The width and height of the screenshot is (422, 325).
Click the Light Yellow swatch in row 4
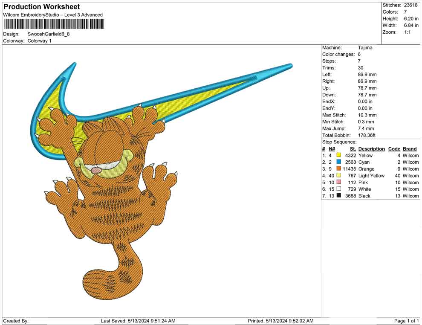[x=339, y=176]
